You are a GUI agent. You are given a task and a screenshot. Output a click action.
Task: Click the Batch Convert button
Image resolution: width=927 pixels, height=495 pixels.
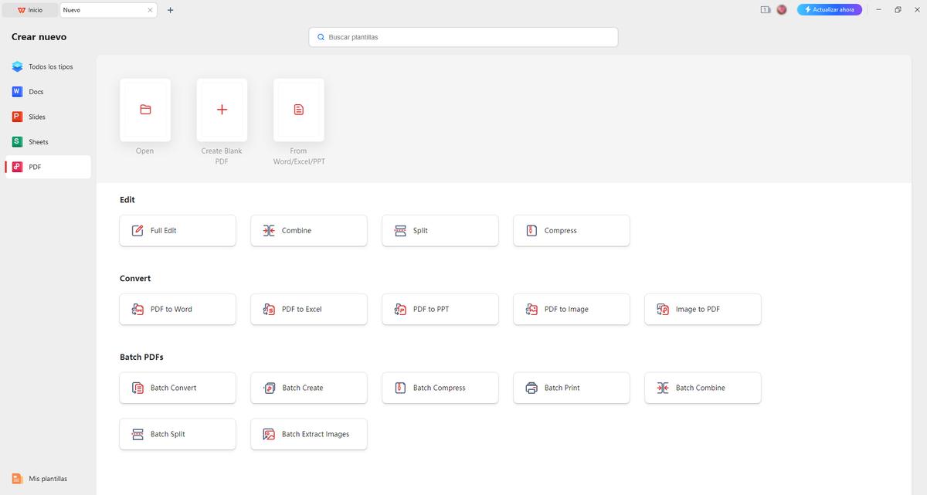point(178,388)
